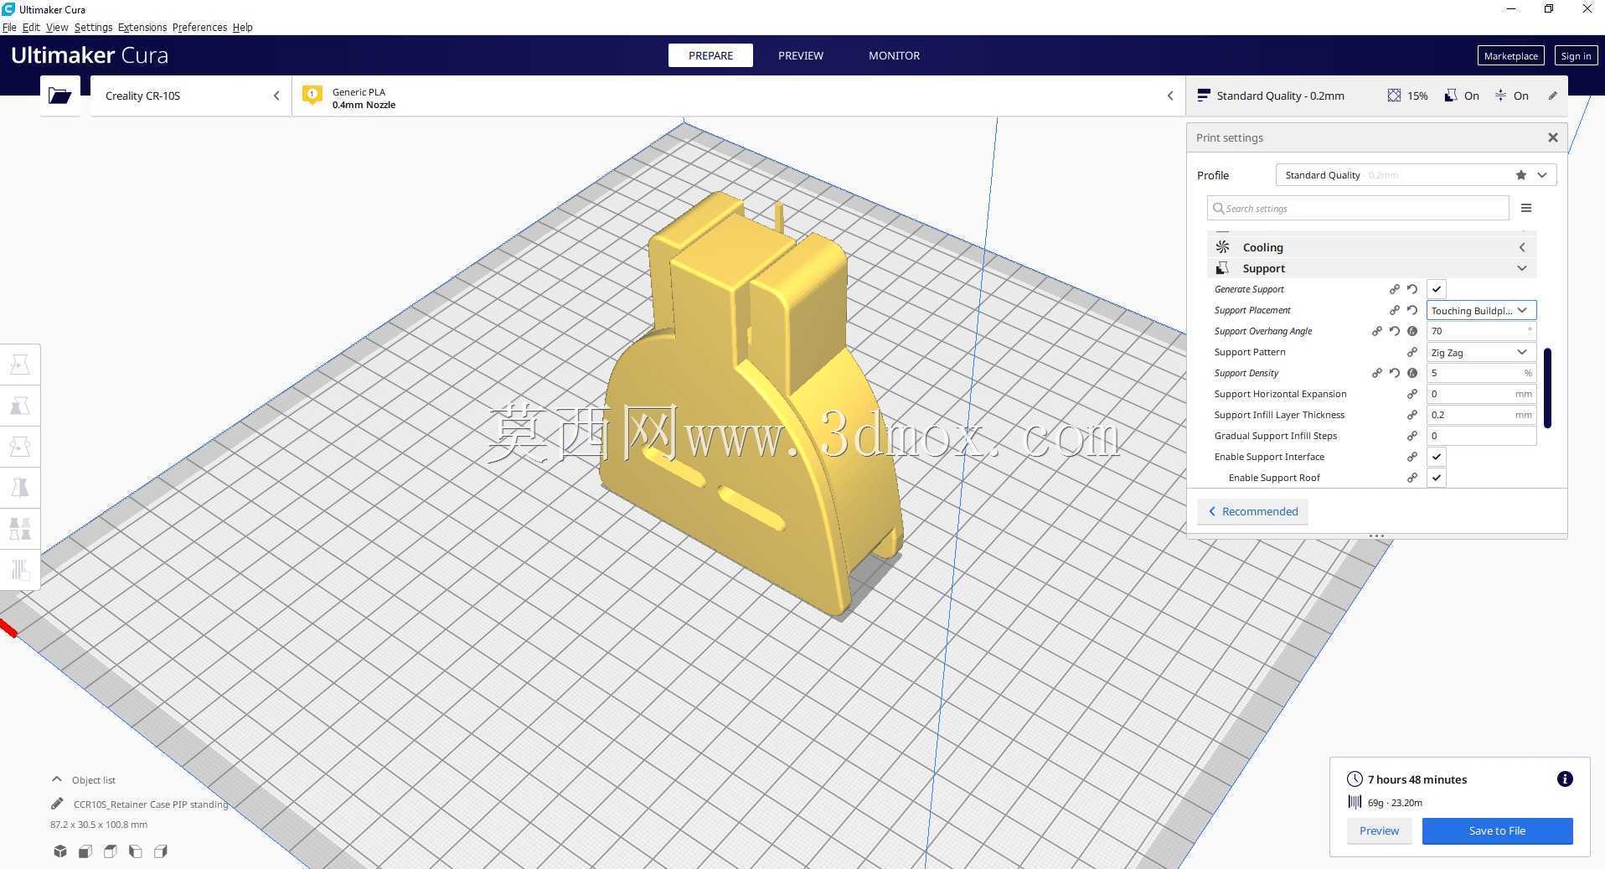Open Per Model Settings tool
Viewport: 1605px width, 869px height.
click(20, 529)
